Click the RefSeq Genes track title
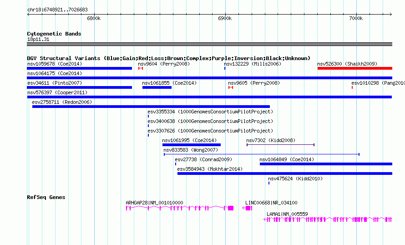405x245 pixels. point(46,197)
